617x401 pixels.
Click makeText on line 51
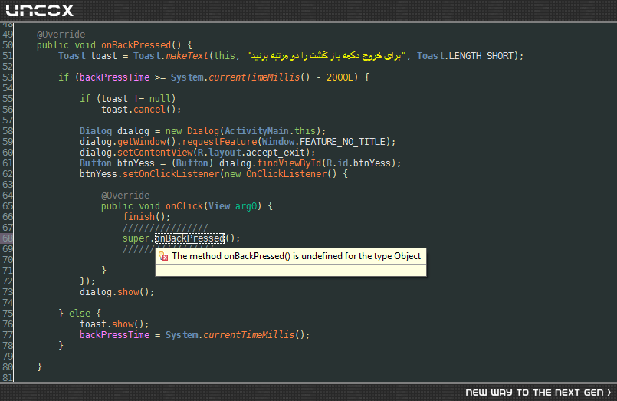click(x=187, y=56)
